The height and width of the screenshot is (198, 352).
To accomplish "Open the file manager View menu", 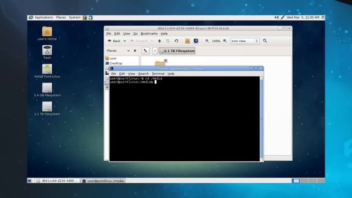I will [x=127, y=34].
